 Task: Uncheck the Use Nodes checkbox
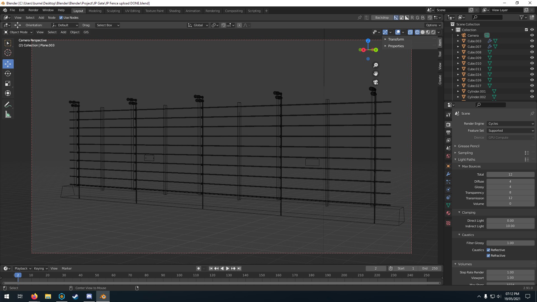pos(61,18)
